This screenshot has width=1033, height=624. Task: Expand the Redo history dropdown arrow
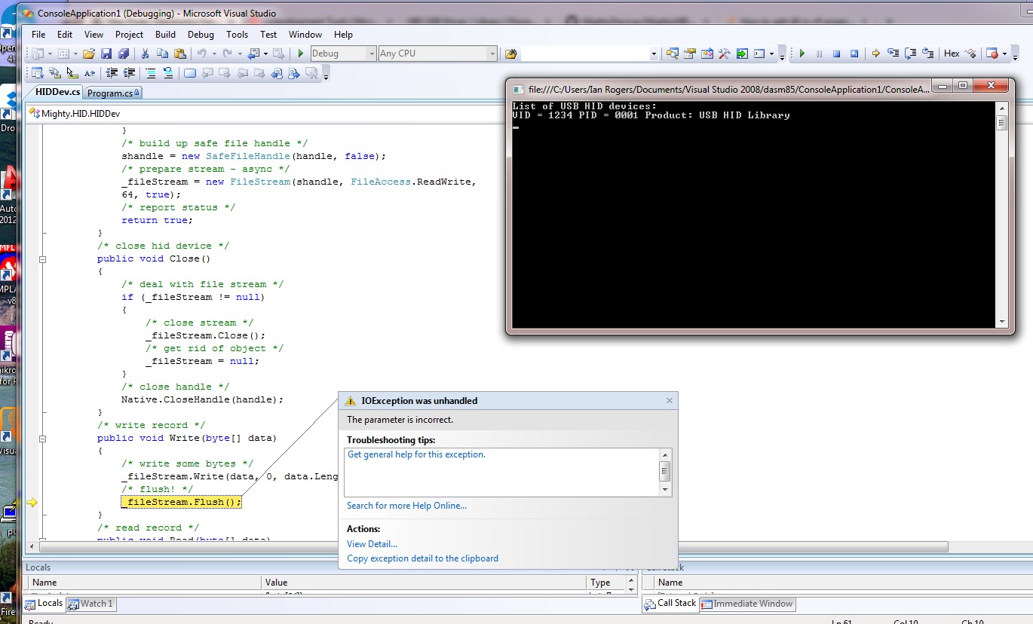pos(238,54)
